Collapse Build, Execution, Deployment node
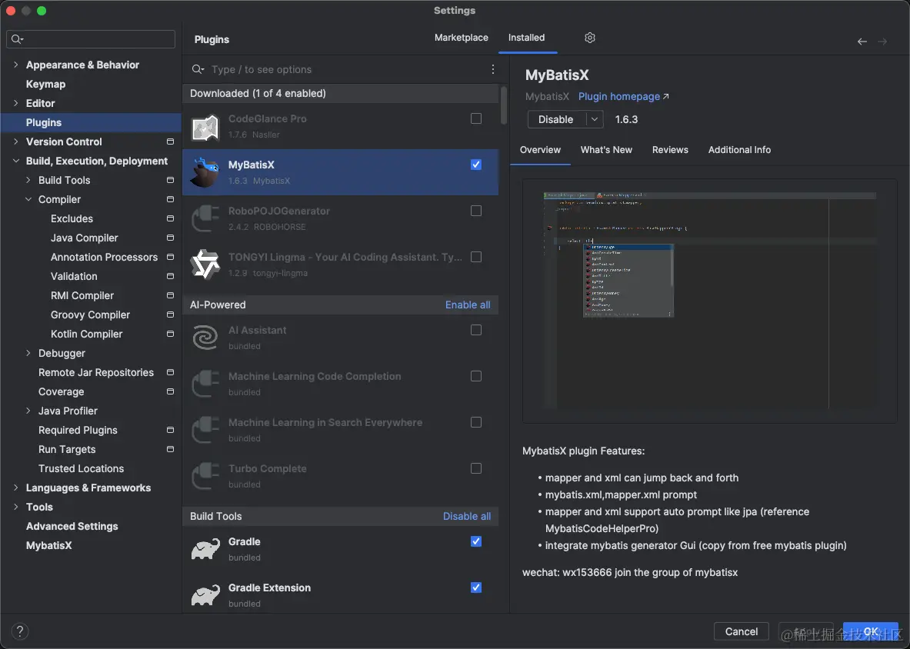Viewport: 910px width, 649px height. [x=15, y=161]
